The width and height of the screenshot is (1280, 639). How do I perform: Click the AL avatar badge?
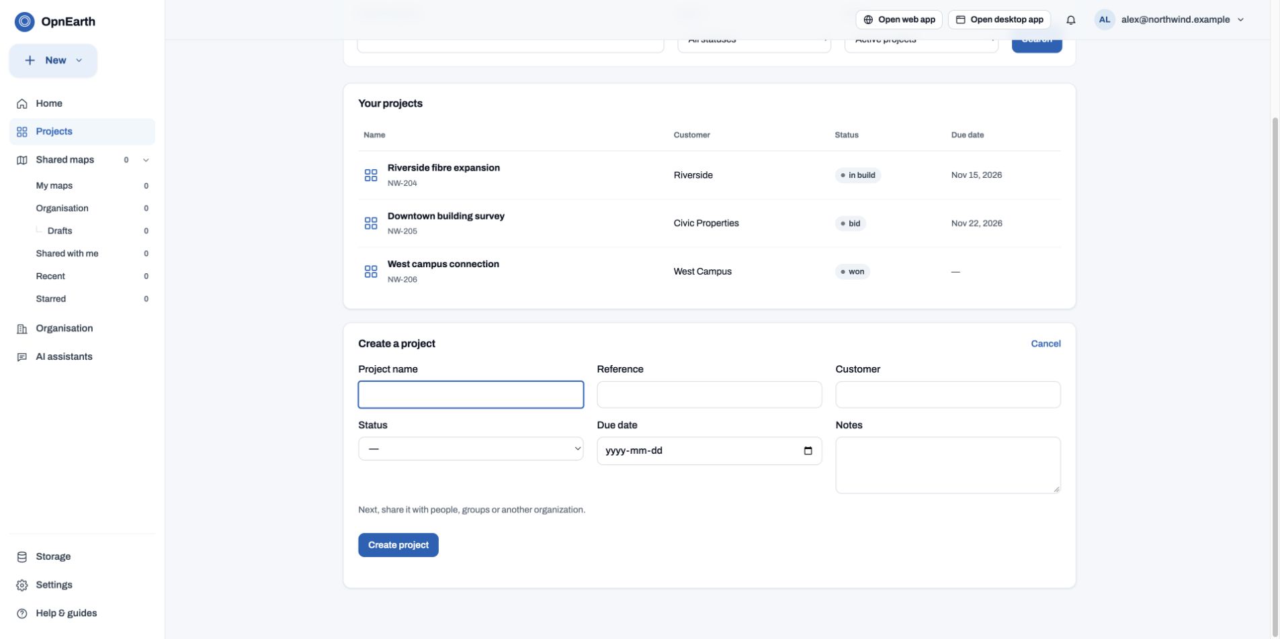(1105, 19)
